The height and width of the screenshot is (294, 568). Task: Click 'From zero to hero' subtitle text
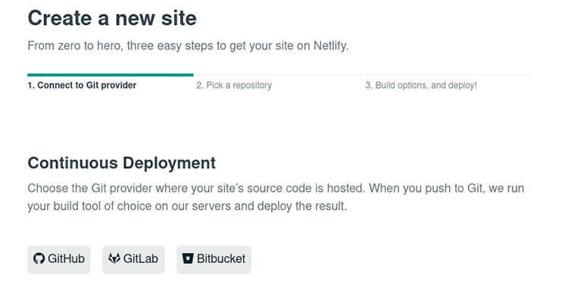(x=188, y=46)
